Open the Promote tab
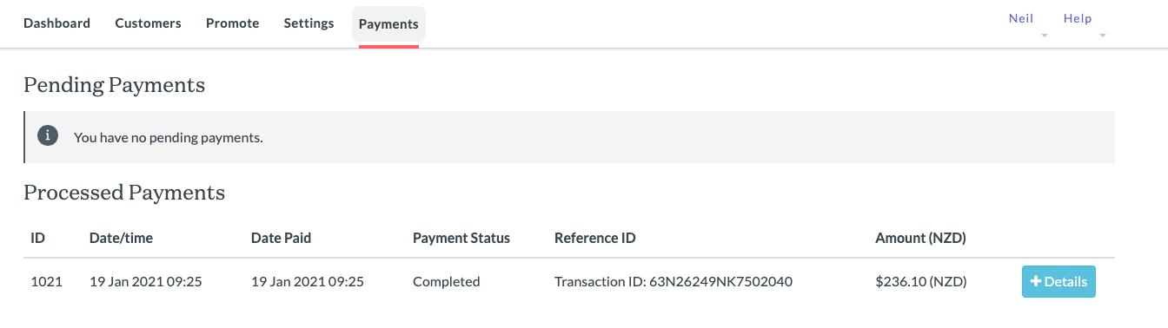 click(232, 23)
